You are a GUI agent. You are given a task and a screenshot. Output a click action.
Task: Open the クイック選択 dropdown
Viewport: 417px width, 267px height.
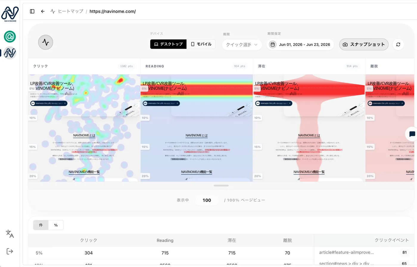coord(242,44)
